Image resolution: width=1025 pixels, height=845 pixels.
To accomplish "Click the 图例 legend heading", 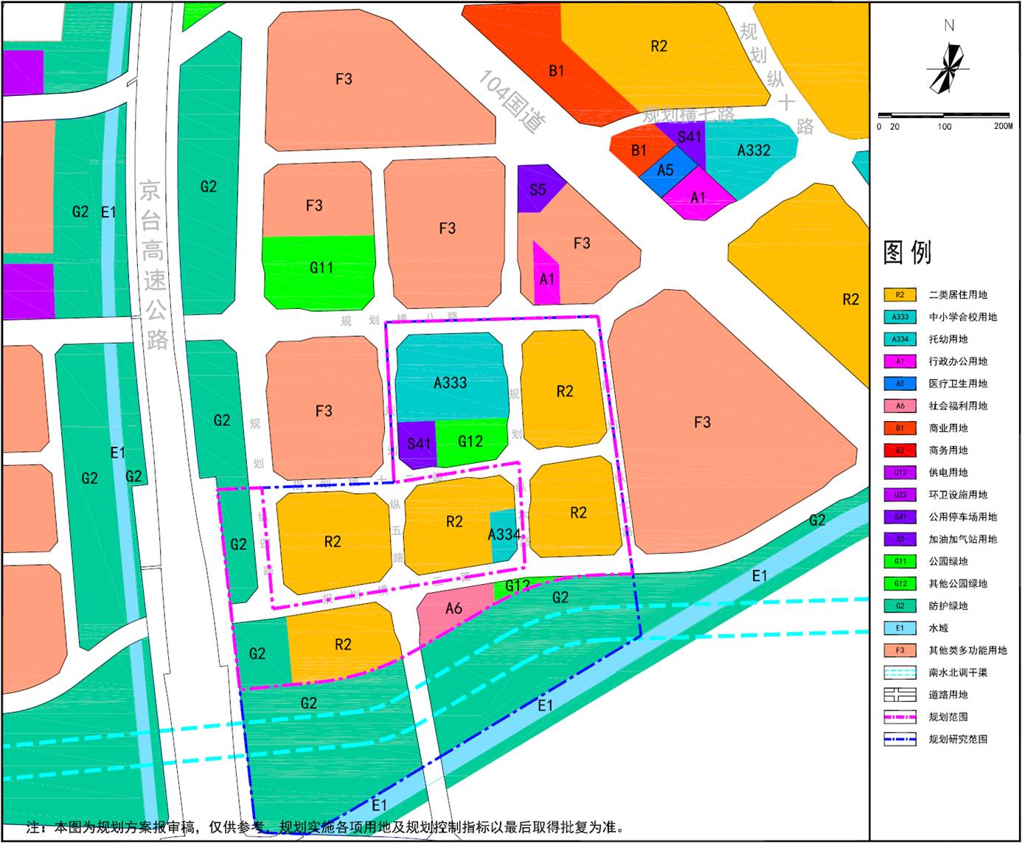I will (907, 253).
